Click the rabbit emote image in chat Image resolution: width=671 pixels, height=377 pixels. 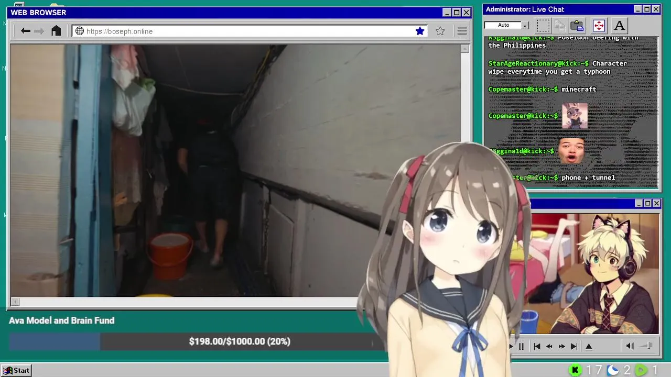(575, 116)
